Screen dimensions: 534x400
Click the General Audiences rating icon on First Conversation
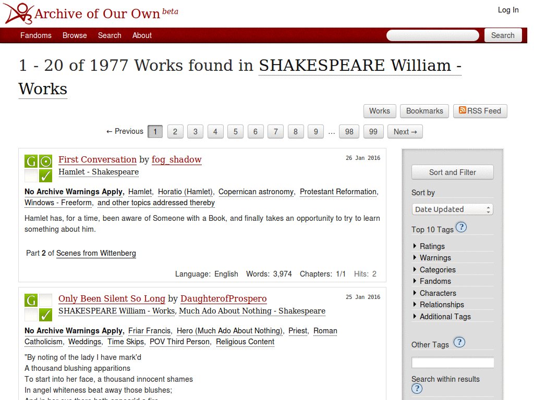(31, 161)
